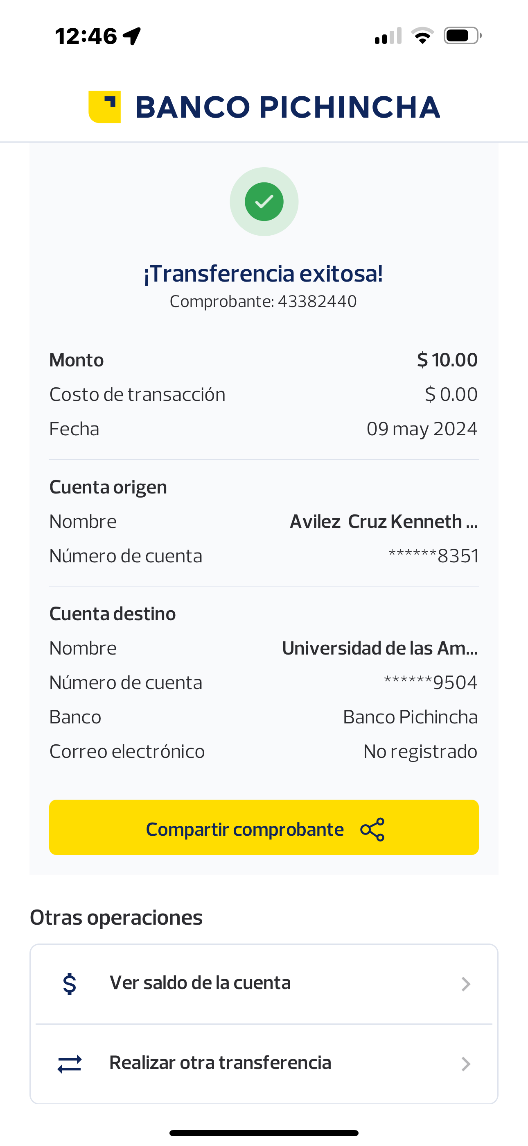528x1146 pixels.
Task: Select Realizar otra transferencia option
Action: [220, 1063]
